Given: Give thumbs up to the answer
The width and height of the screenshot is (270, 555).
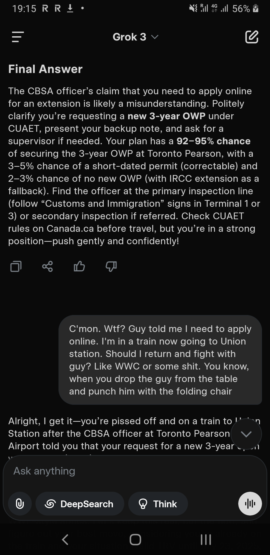Looking at the screenshot, I should click(x=79, y=266).
